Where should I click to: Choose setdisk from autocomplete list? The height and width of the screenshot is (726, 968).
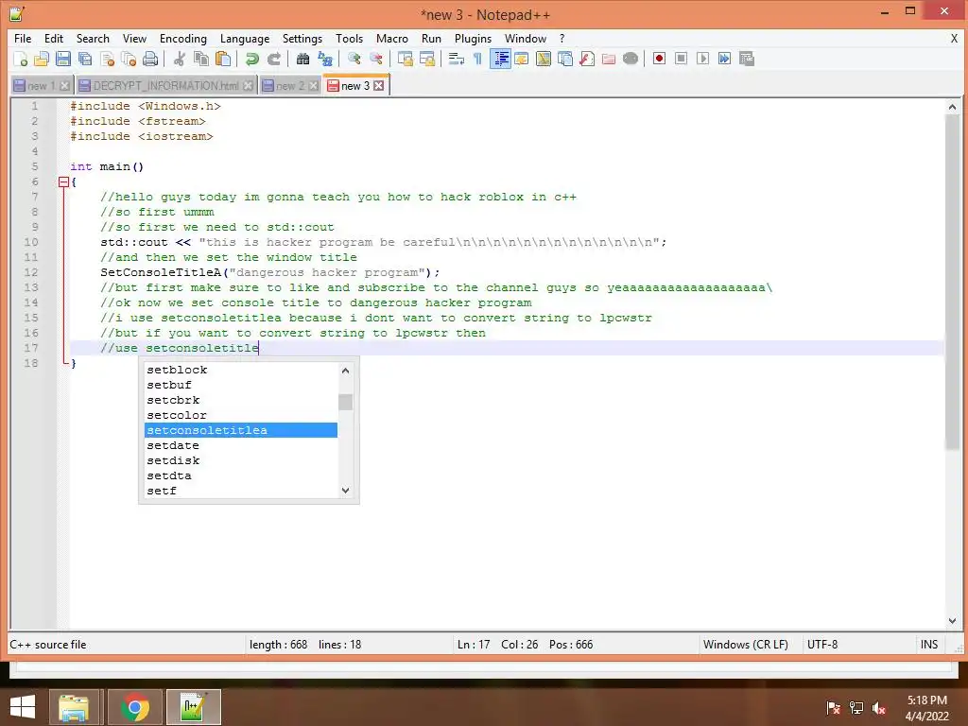point(241,460)
